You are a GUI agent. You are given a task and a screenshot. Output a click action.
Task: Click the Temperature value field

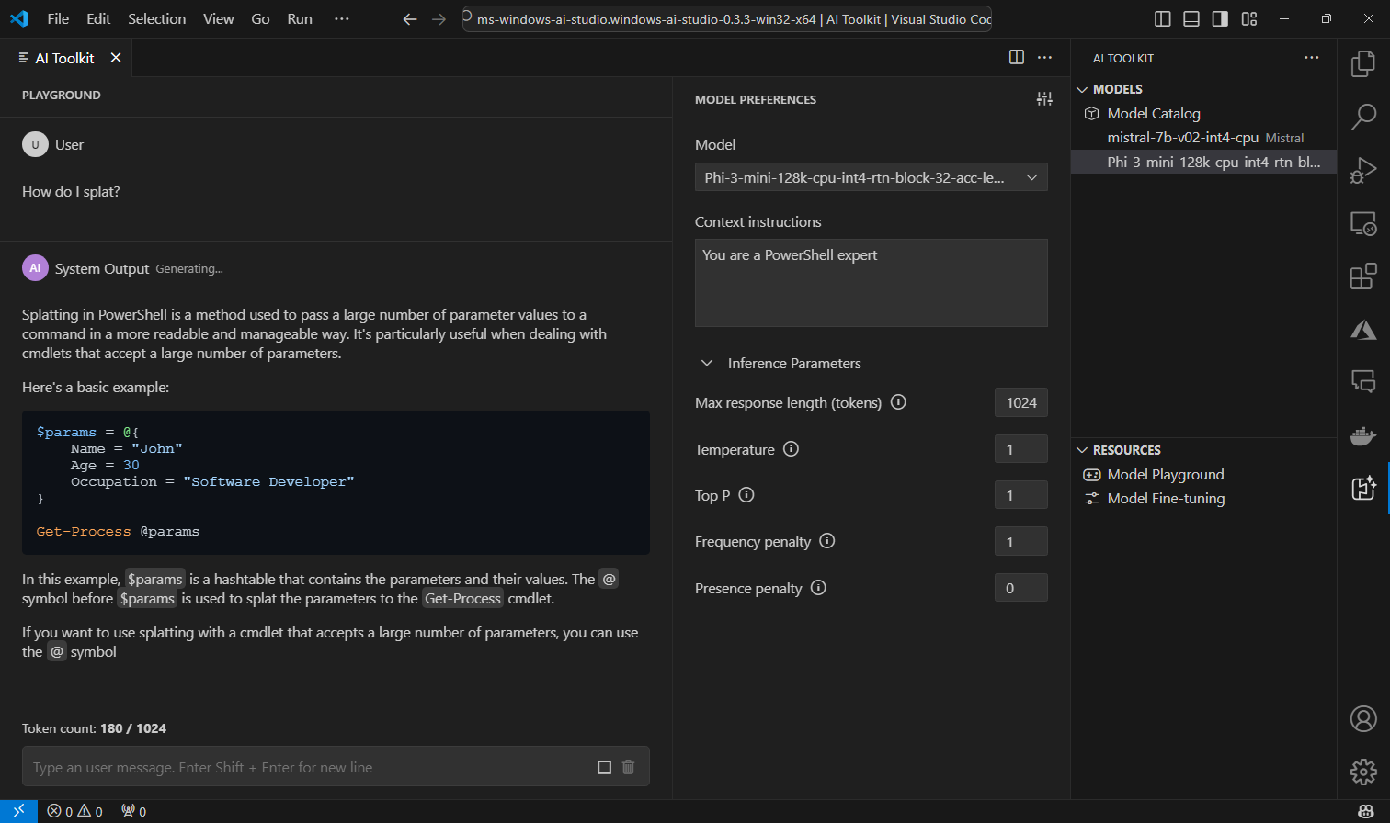(x=1020, y=449)
